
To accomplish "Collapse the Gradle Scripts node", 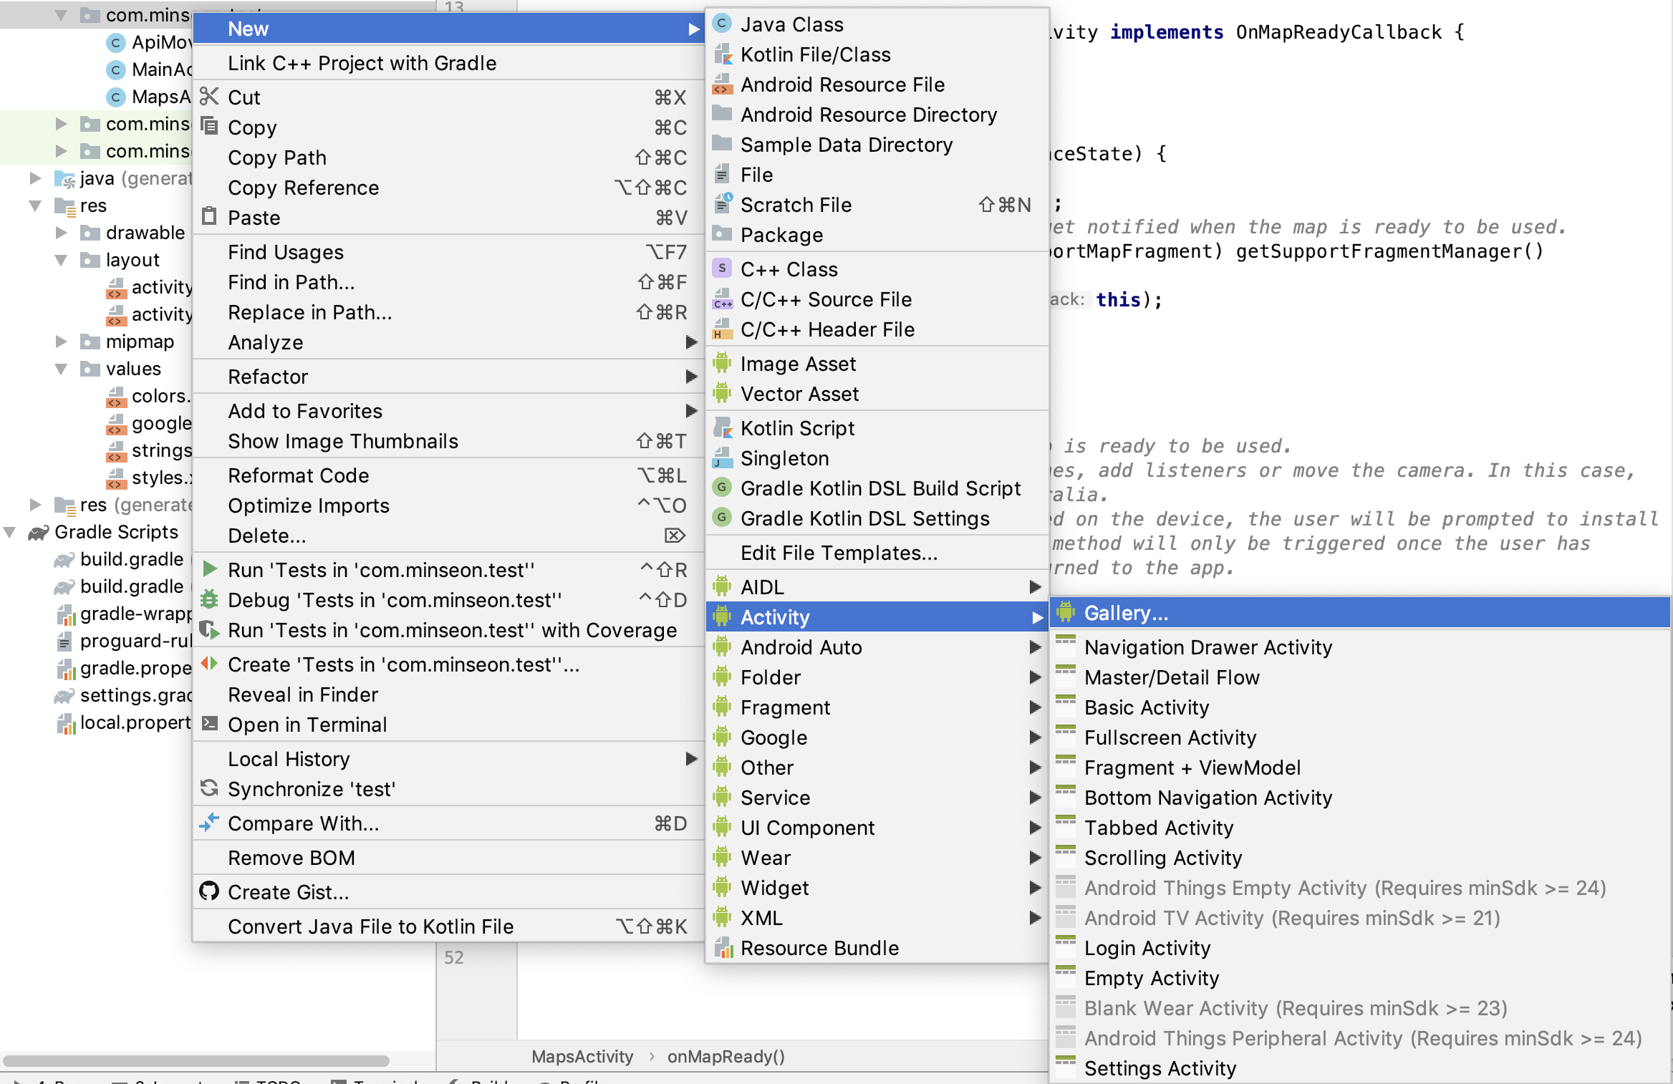I will coord(10,532).
